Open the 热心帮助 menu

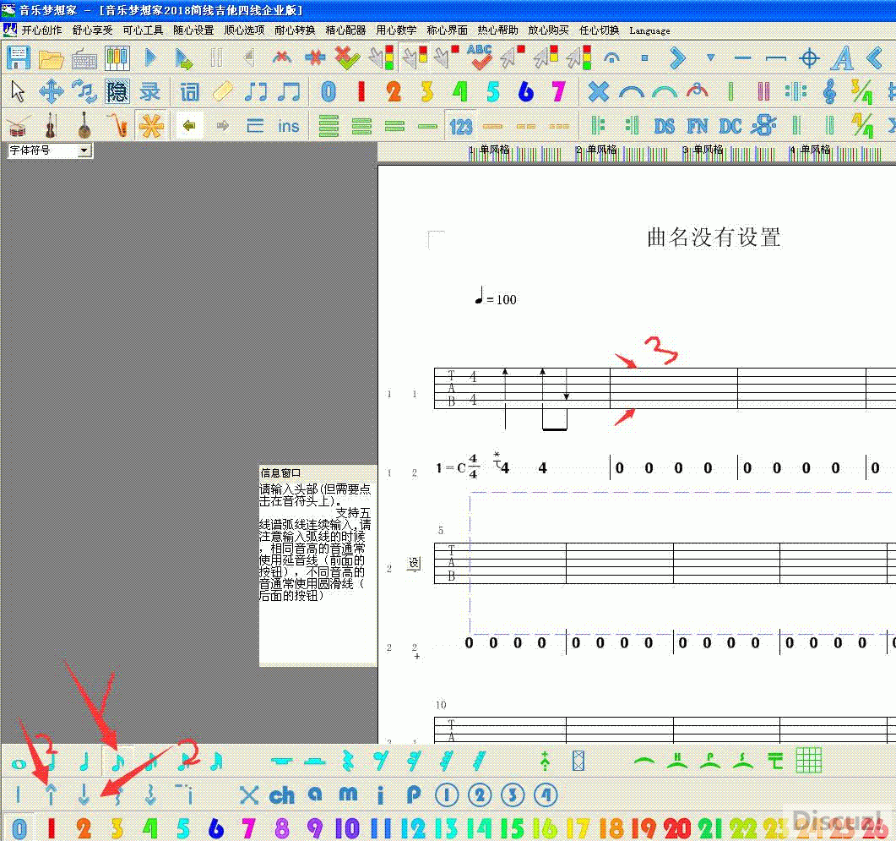[x=497, y=30]
